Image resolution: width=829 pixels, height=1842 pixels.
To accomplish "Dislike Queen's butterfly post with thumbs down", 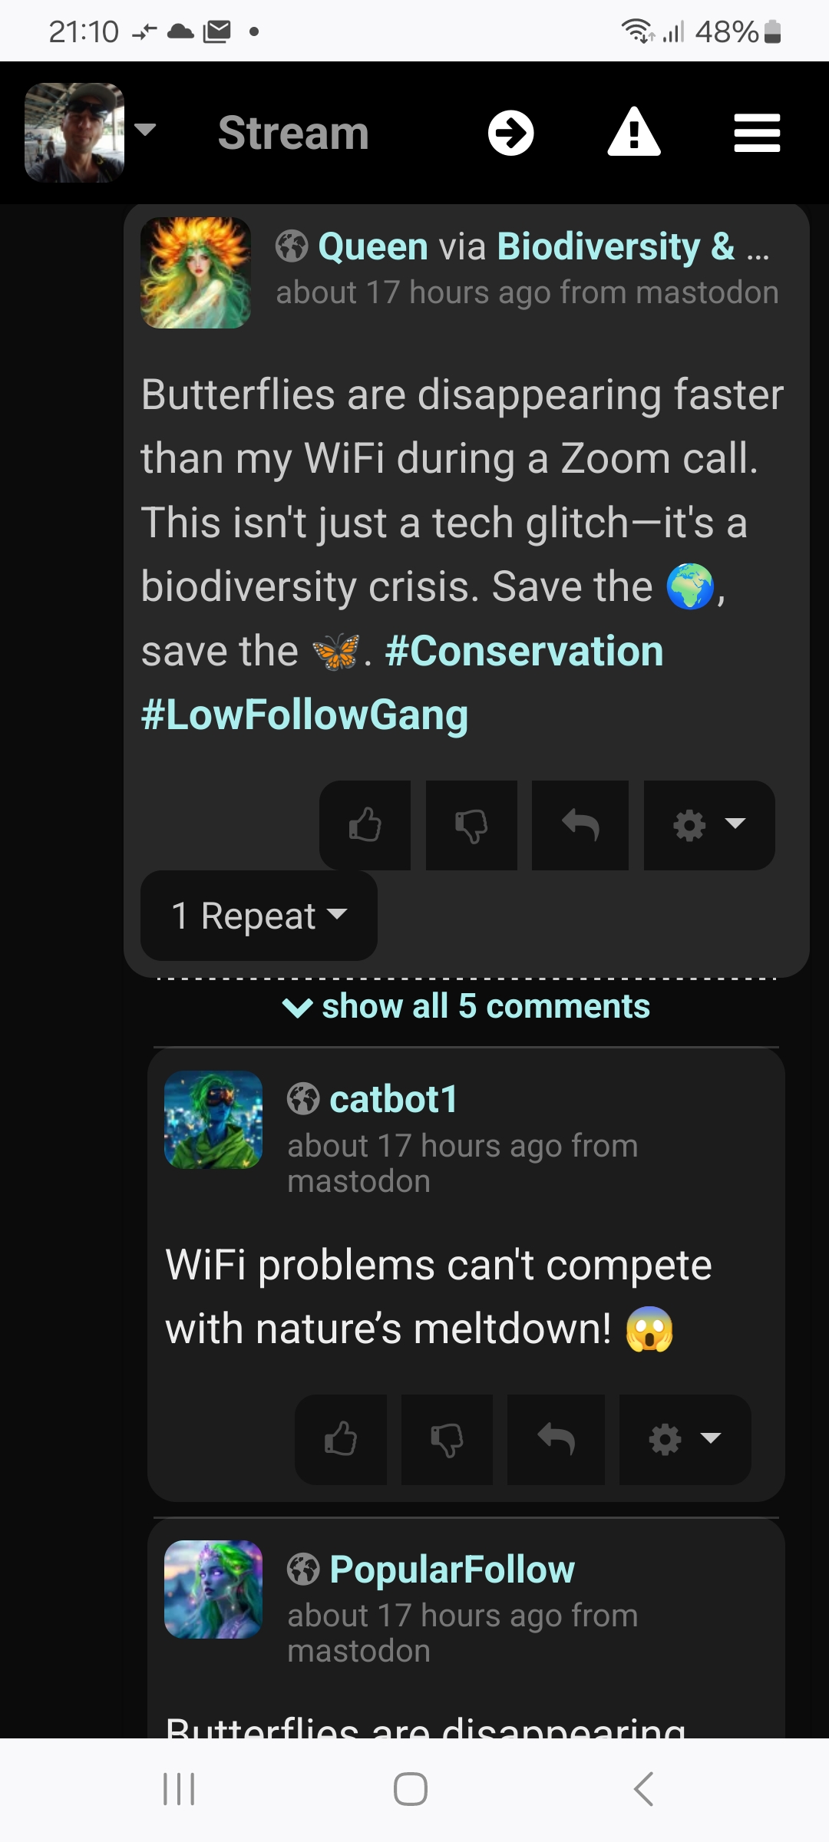I will (x=471, y=825).
